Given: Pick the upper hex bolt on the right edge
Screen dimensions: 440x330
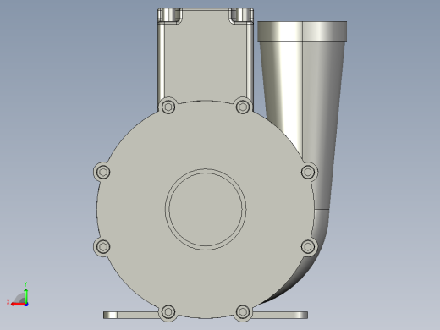Looking at the screenshot, I should pos(308,172).
